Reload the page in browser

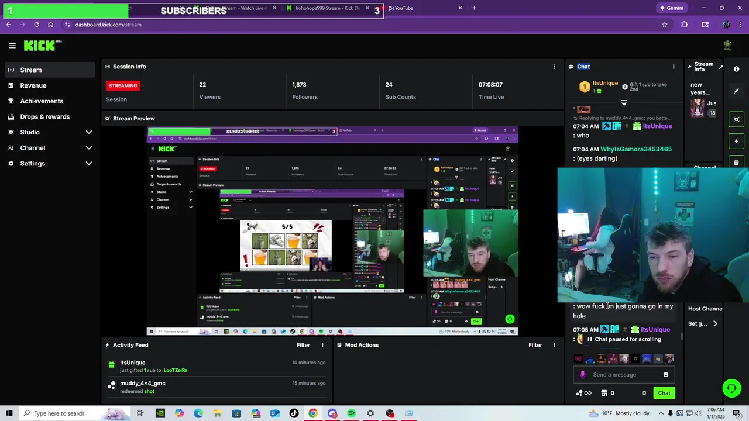36,25
